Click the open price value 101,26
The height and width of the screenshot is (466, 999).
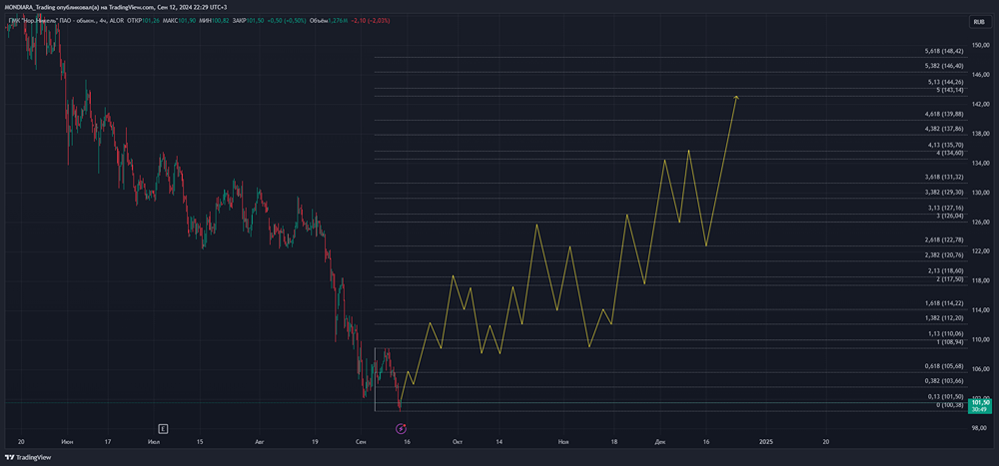pos(151,20)
